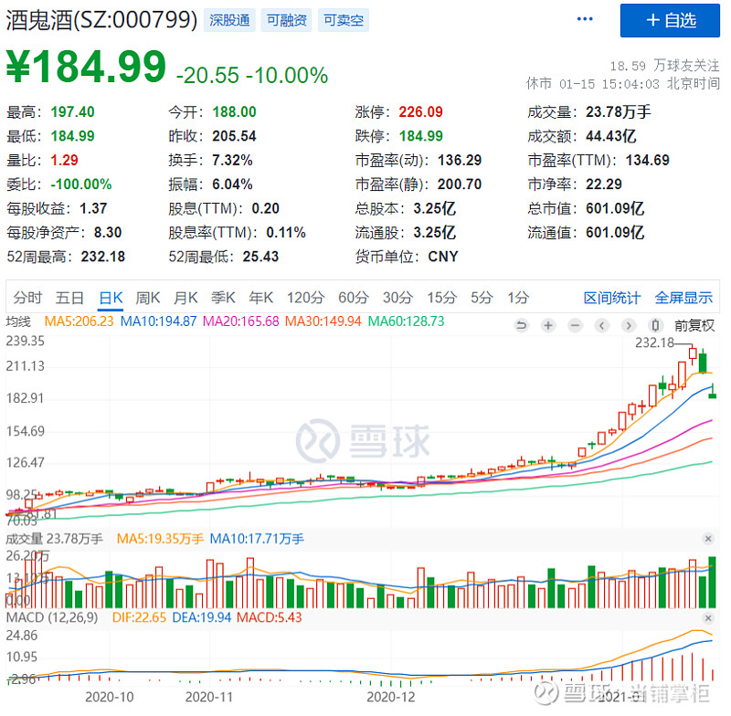Switch to 15分 chart tab
Image resolution: width=731 pixels, height=716 pixels.
pyautogui.click(x=442, y=297)
